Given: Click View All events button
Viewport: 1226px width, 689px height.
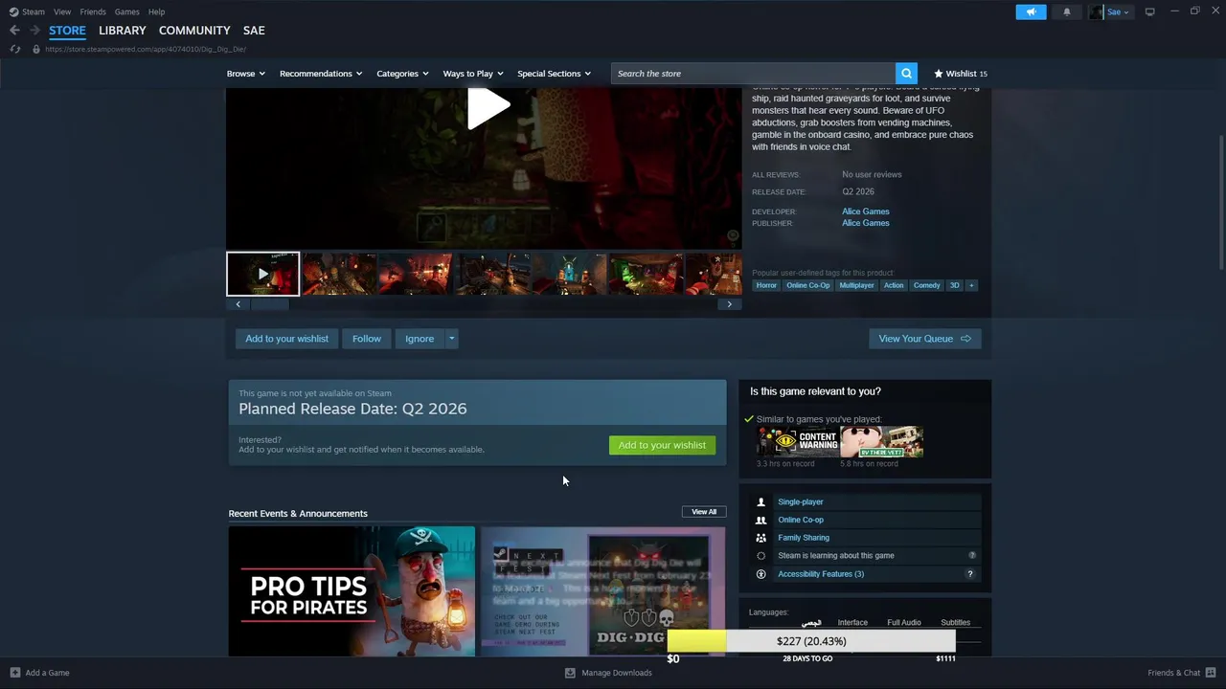Looking at the screenshot, I should tap(704, 512).
